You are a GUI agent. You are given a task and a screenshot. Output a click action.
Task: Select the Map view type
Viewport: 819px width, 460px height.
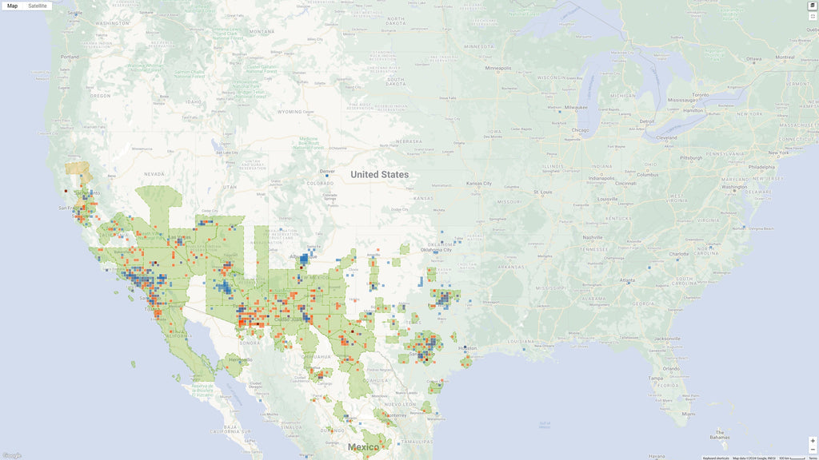tap(12, 6)
